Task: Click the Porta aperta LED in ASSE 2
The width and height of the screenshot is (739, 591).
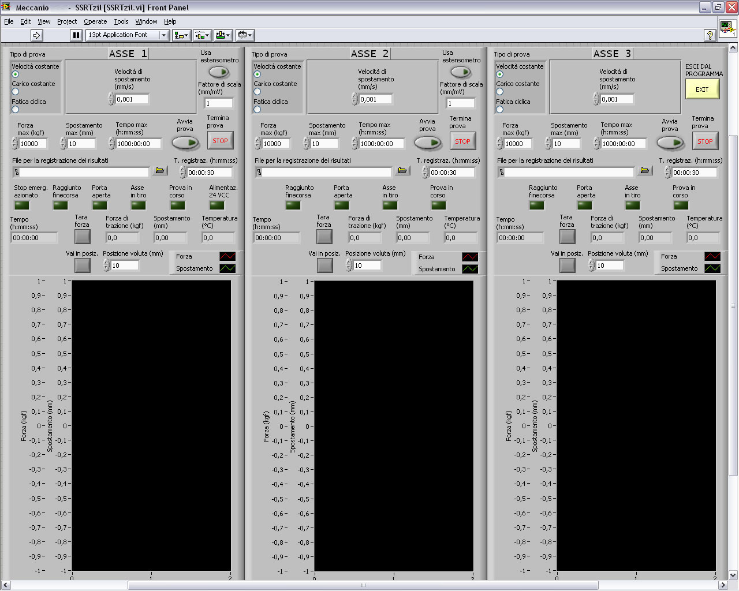Action: pos(342,205)
